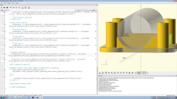
Task: Click the previous match button in find bar
Action: point(79,10)
